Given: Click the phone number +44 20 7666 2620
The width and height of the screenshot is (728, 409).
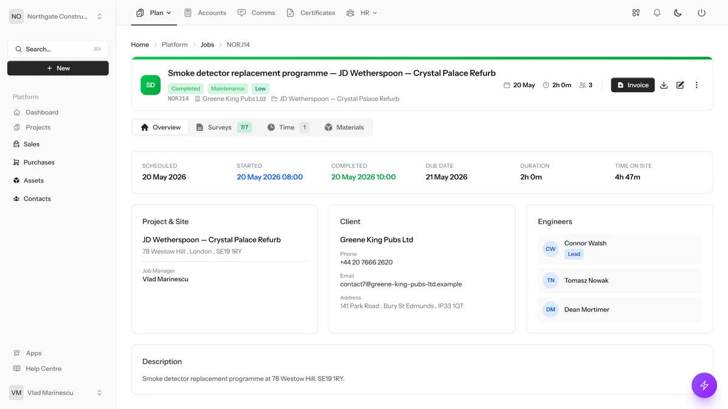Looking at the screenshot, I should pos(366,262).
